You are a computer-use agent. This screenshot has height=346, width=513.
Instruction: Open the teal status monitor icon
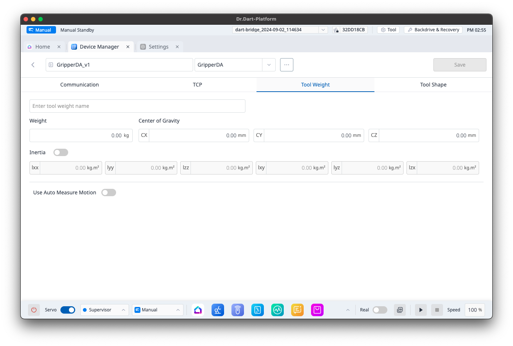(x=278, y=310)
